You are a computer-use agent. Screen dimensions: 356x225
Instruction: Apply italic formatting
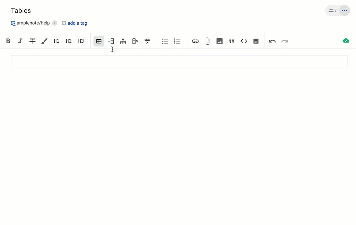(20, 41)
